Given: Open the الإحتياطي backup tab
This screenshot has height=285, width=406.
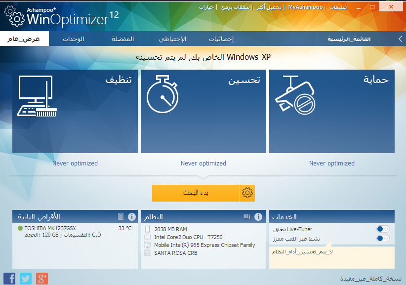Looking at the screenshot, I should click(x=172, y=39).
